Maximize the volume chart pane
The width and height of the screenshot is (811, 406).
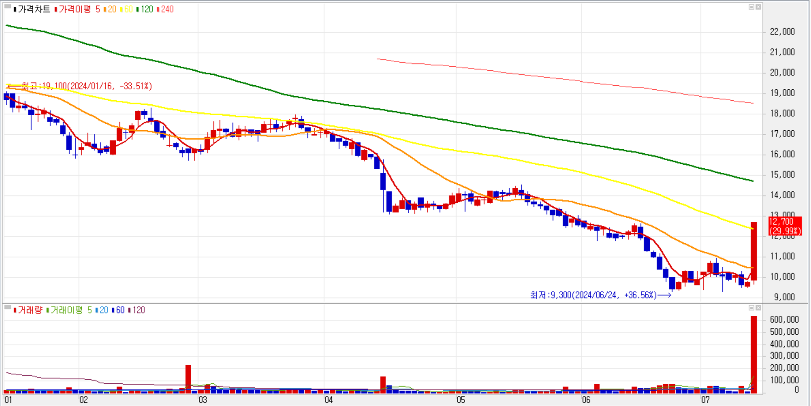click(x=752, y=308)
